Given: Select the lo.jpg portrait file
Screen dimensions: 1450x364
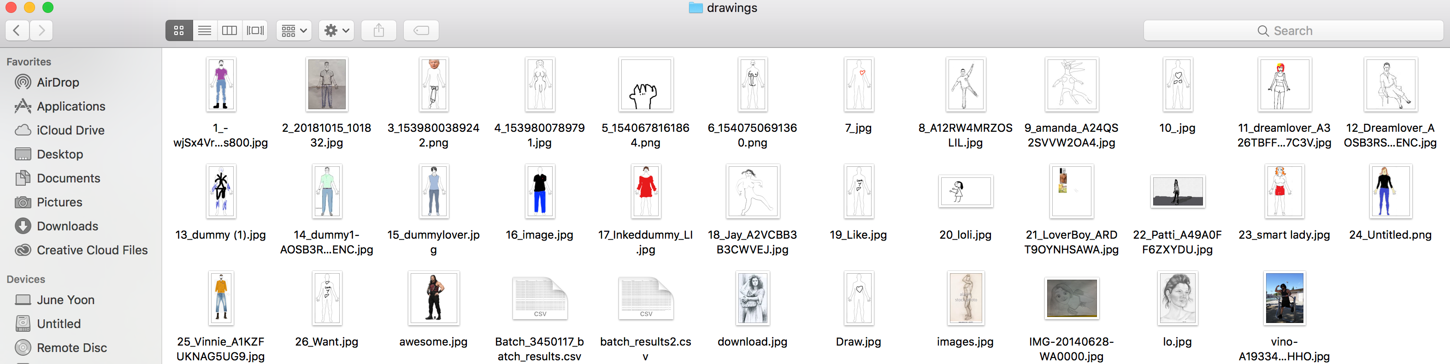Looking at the screenshot, I should click(x=1178, y=298).
